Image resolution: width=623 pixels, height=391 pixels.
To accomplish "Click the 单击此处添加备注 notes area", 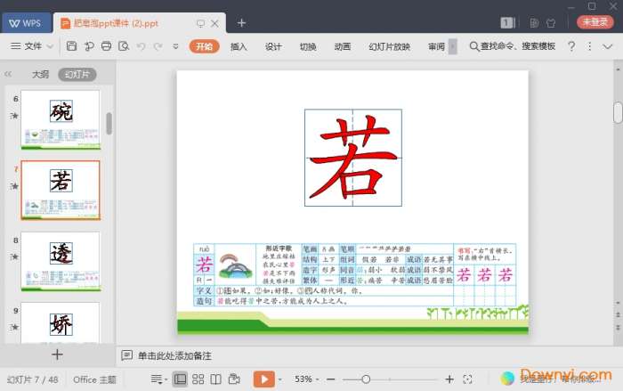I will 174,355.
